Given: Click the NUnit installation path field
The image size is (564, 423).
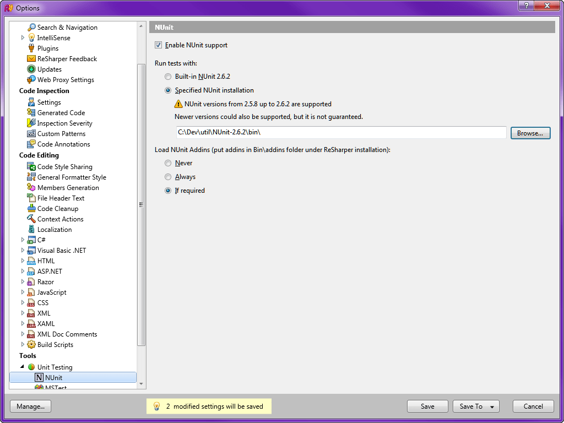Looking at the screenshot, I should tap(341, 132).
